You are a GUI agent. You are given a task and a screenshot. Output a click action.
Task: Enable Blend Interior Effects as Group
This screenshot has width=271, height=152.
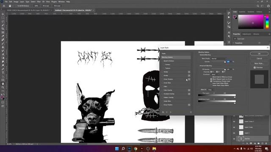click(211, 77)
